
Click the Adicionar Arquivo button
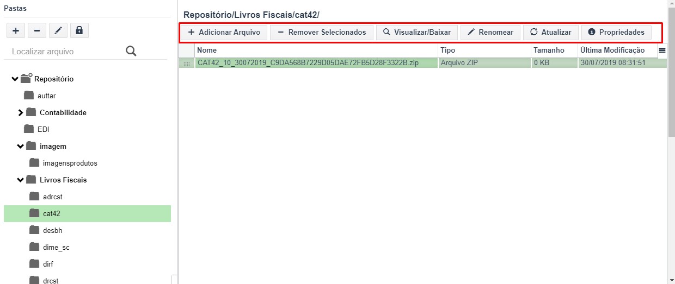[224, 32]
